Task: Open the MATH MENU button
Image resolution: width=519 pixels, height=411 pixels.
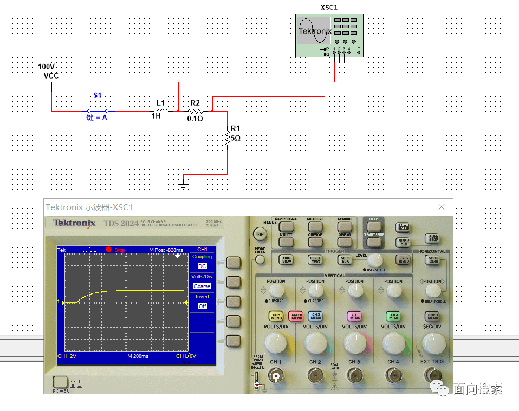Action: coord(296,316)
